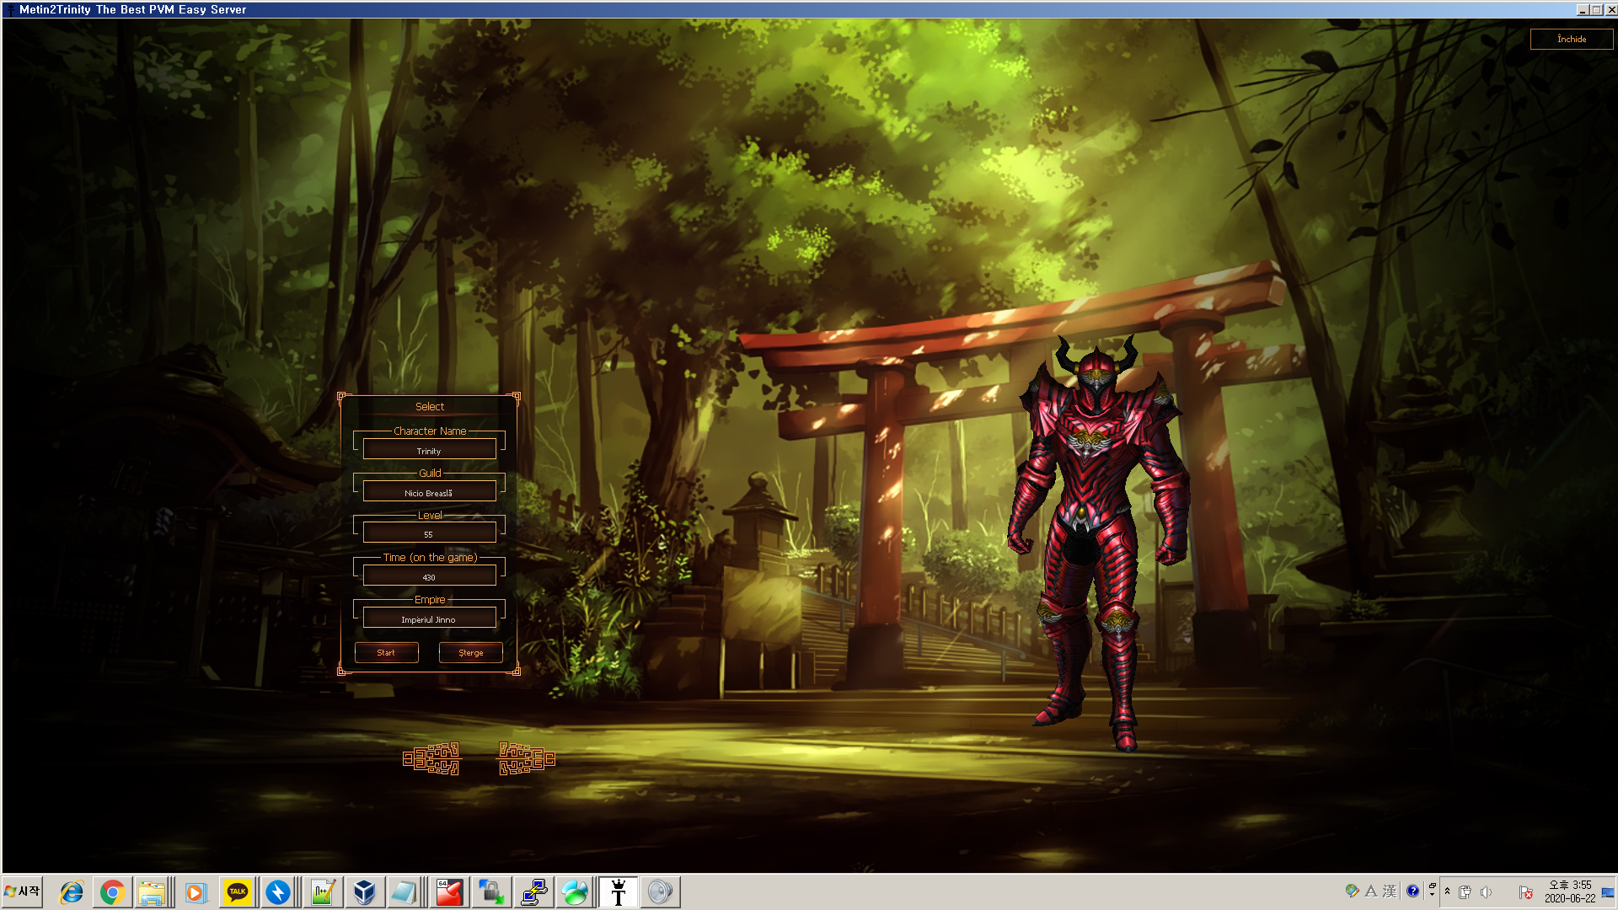
Task: Toggle the A English input mode indicator
Action: [x=1371, y=891]
